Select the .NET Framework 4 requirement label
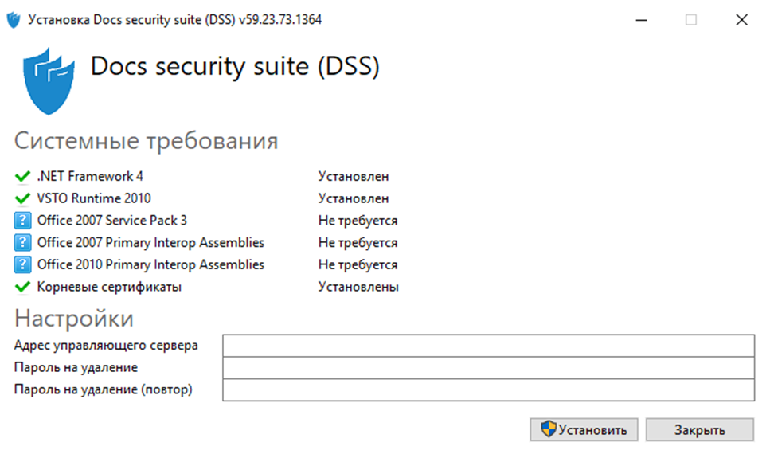Screen dimensions: 774x454 (90, 177)
